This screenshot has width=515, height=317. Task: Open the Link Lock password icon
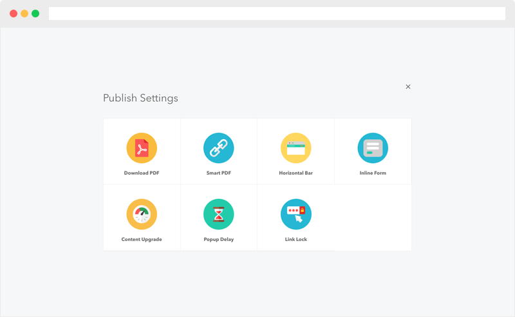tap(296, 215)
